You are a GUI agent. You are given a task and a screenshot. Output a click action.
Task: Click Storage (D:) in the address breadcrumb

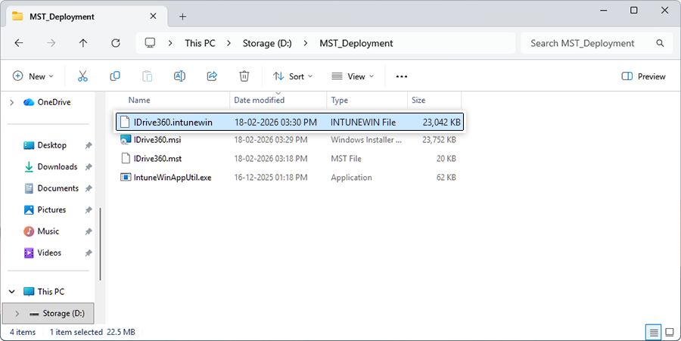(x=267, y=43)
